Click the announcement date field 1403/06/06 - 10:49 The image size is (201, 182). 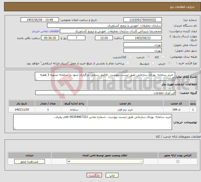coord(40,20)
